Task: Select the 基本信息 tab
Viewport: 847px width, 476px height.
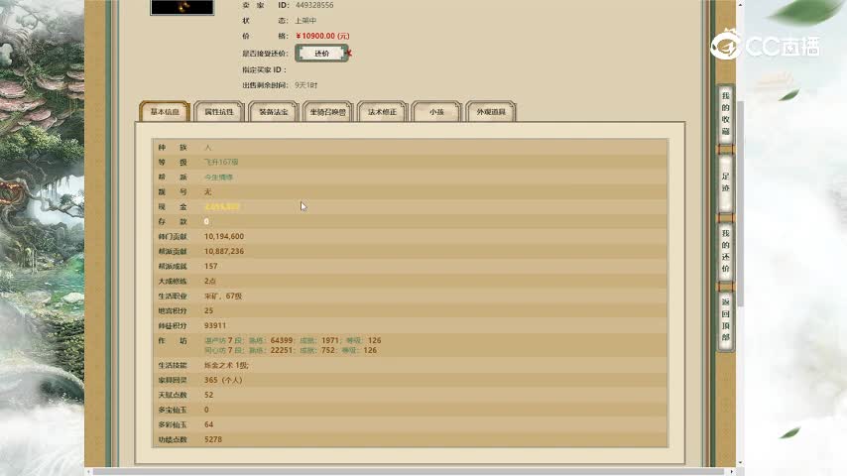Action: click(165, 112)
